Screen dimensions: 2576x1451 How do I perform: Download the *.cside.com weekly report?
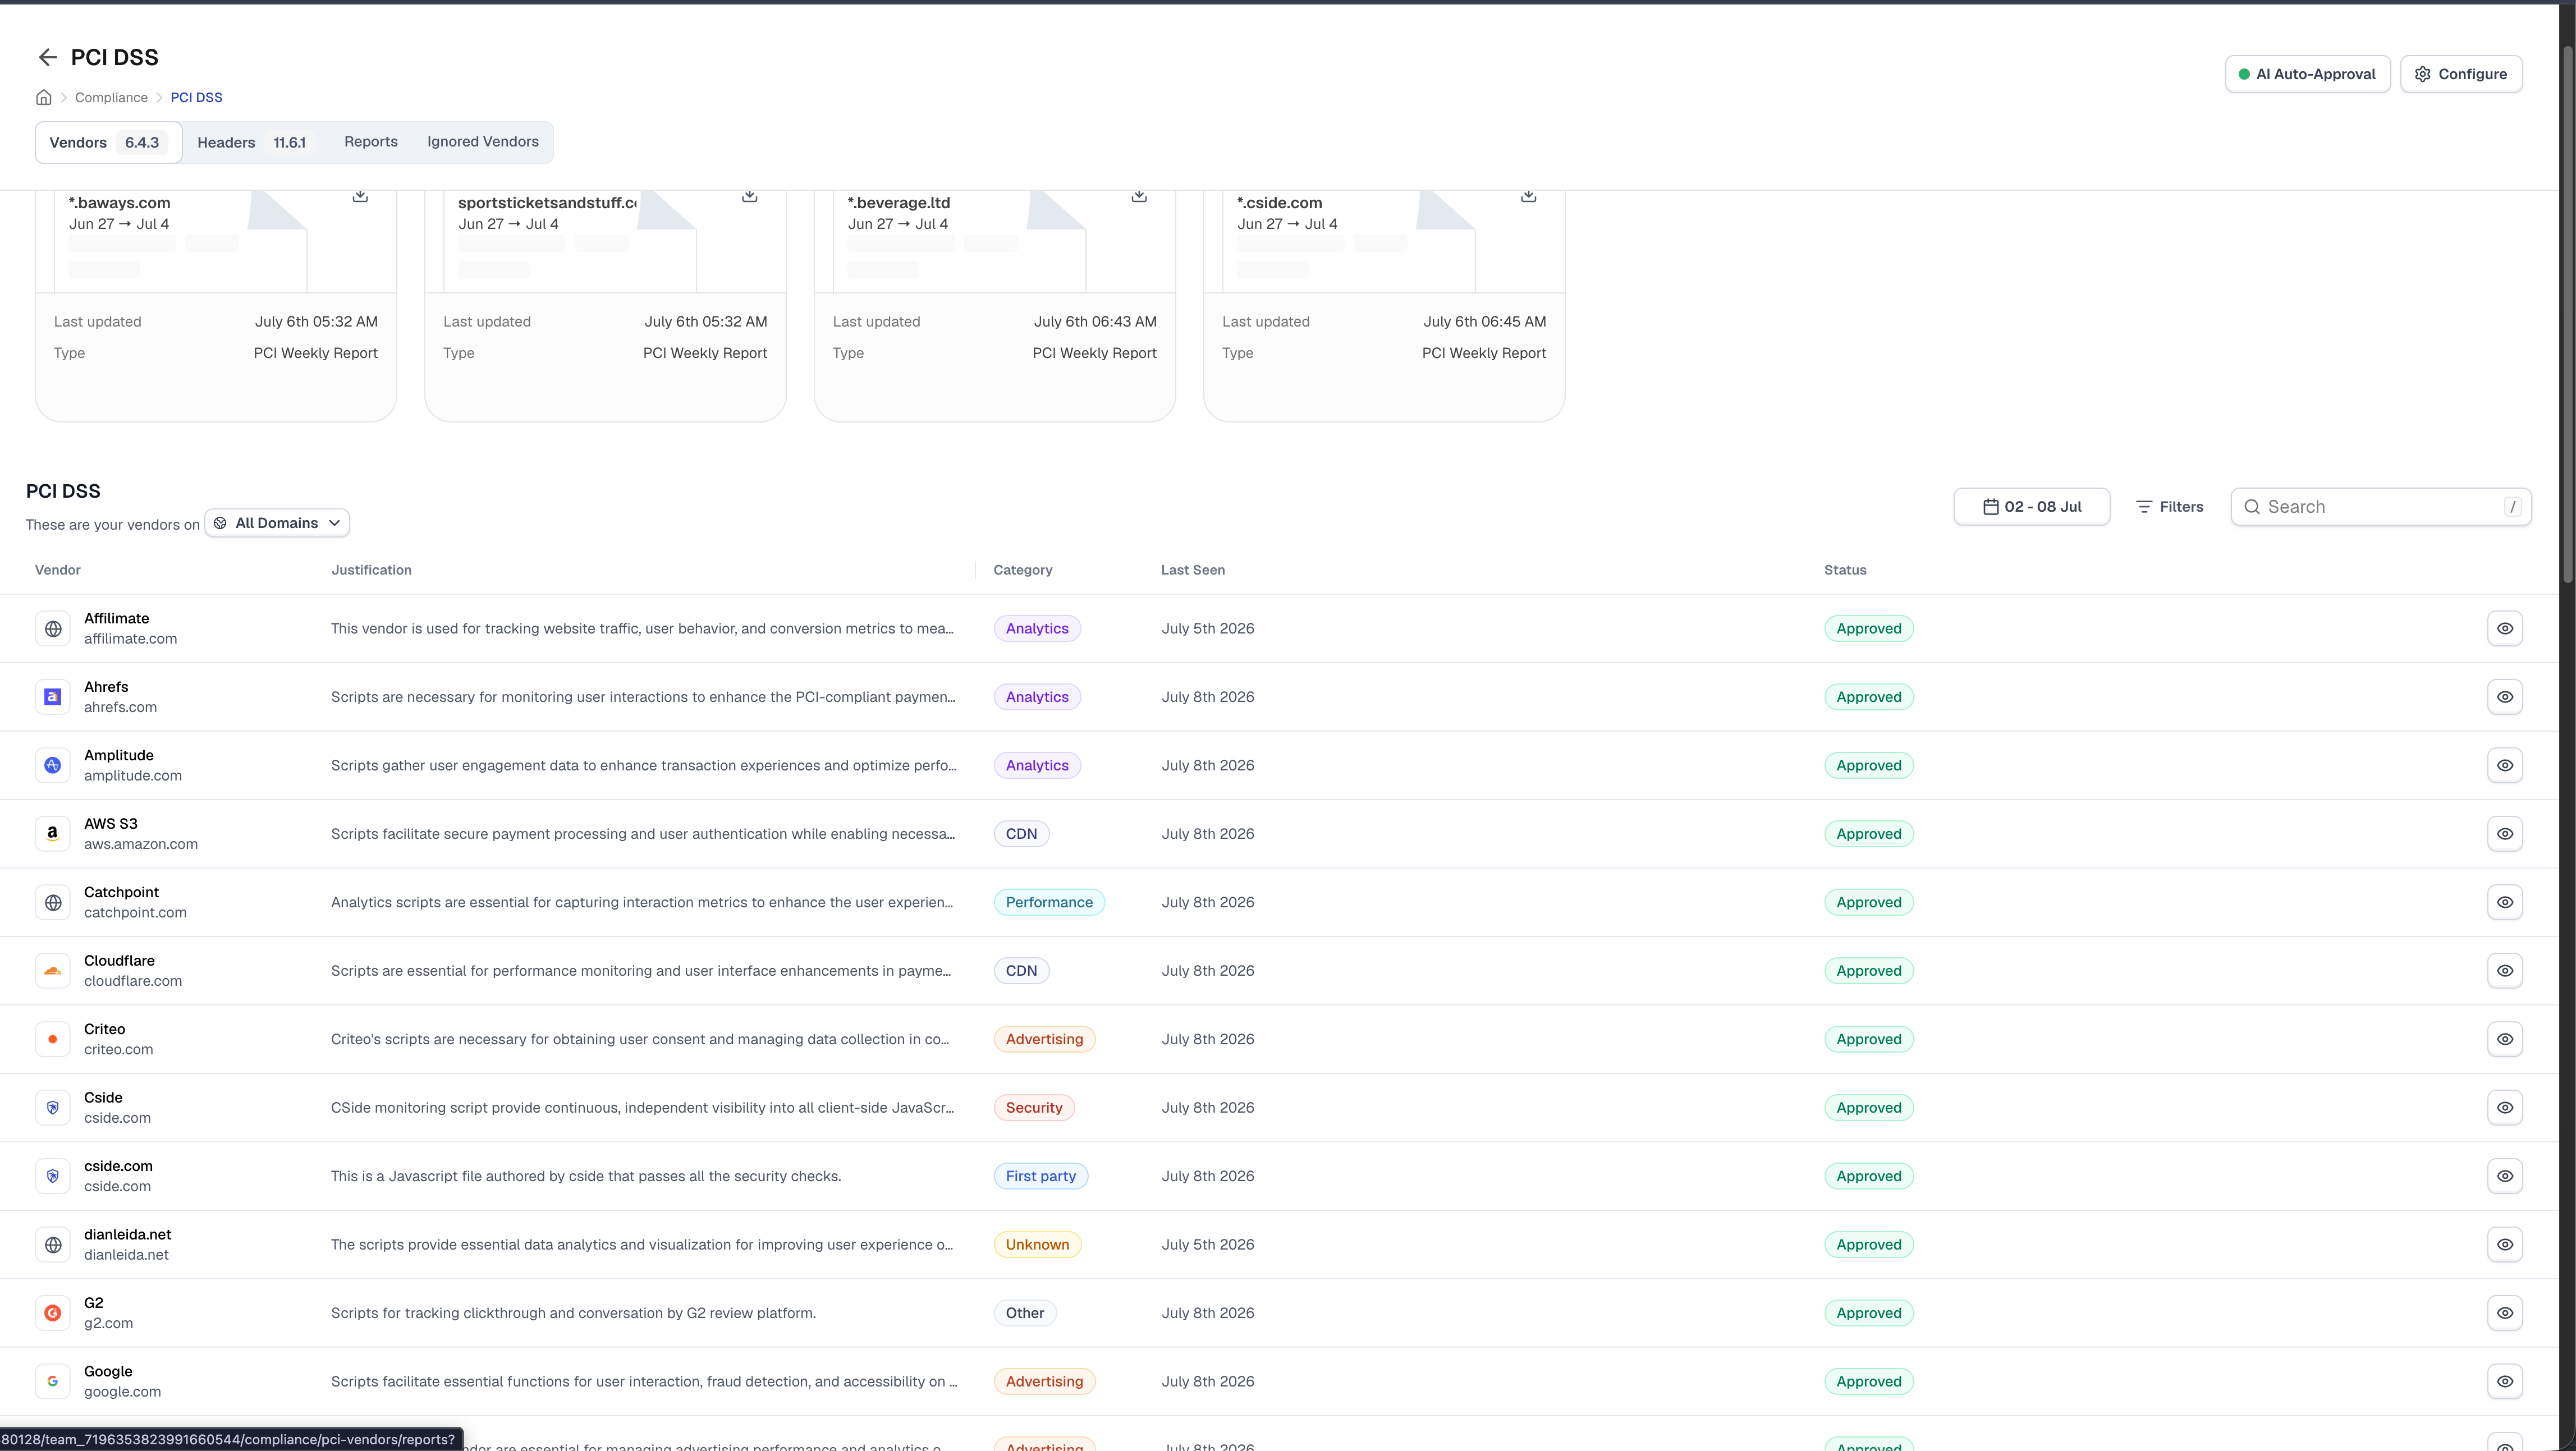1528,196
